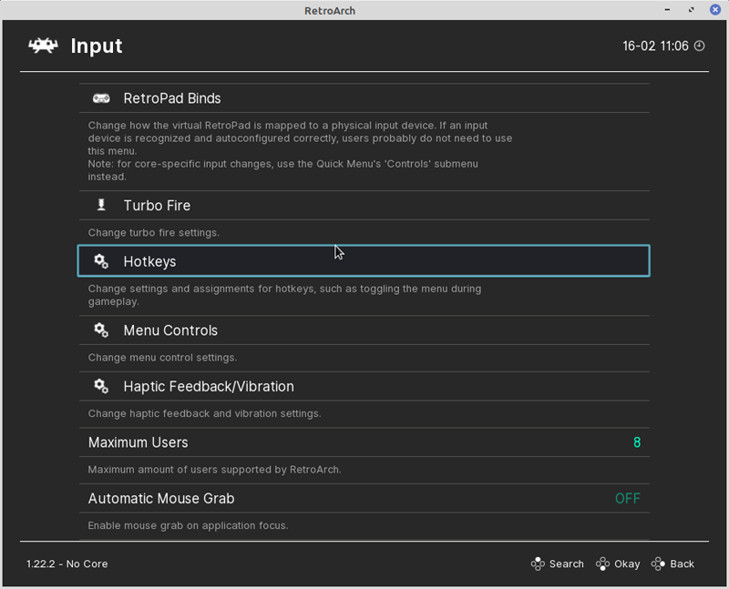Click the Okay button-hint icon
Viewport: 729px width, 589px height.
(x=602, y=564)
